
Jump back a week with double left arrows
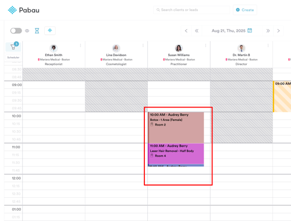point(197,31)
